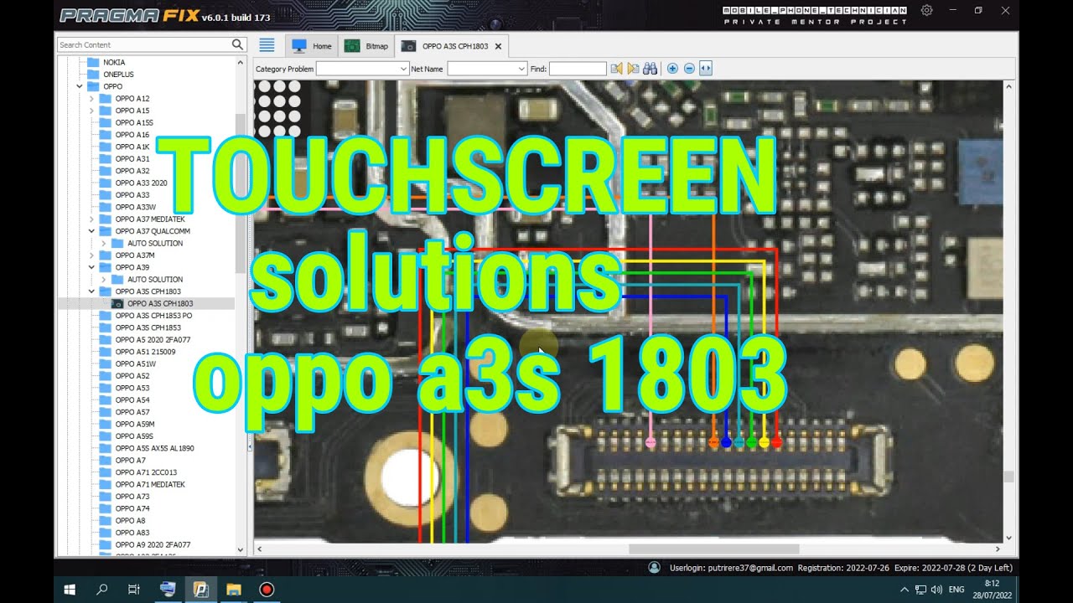Open Task View on the taskbar
Screen dimensions: 1073x603
[134, 590]
